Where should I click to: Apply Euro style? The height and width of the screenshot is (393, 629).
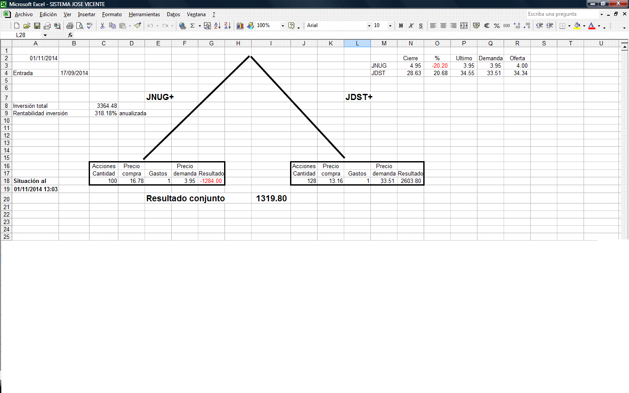coord(487,26)
